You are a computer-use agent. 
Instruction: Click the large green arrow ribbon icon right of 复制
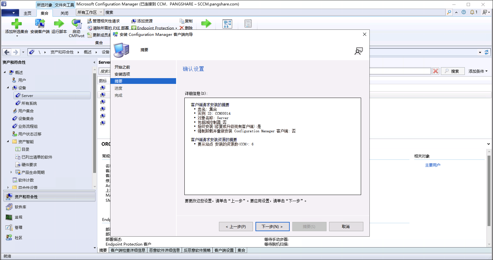pyautogui.click(x=206, y=24)
